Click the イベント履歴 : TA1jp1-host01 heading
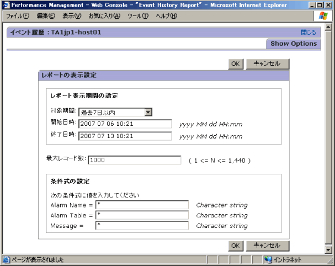335x266 pixels. 56,33
